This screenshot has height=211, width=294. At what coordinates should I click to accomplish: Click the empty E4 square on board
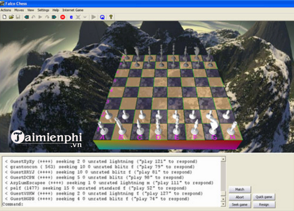[x=175, y=92]
